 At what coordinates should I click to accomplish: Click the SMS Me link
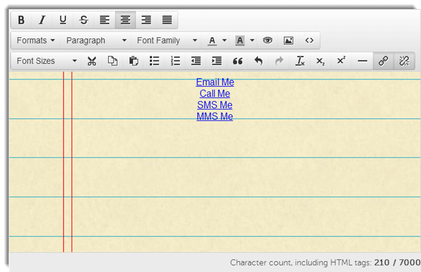pos(215,105)
